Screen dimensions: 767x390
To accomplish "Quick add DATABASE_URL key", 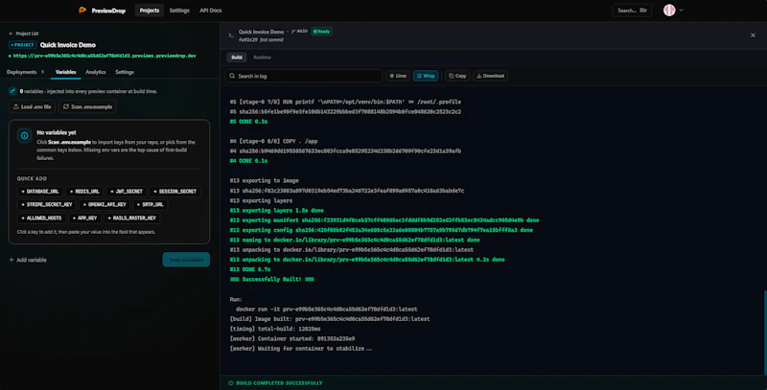I will coord(39,192).
